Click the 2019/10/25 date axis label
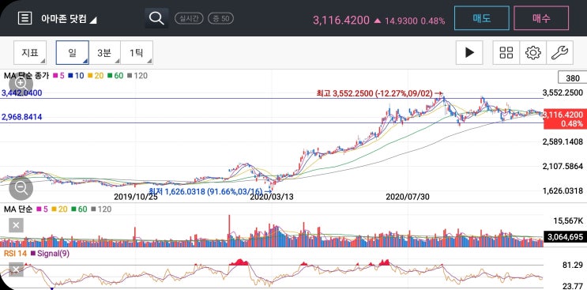 click(136, 197)
